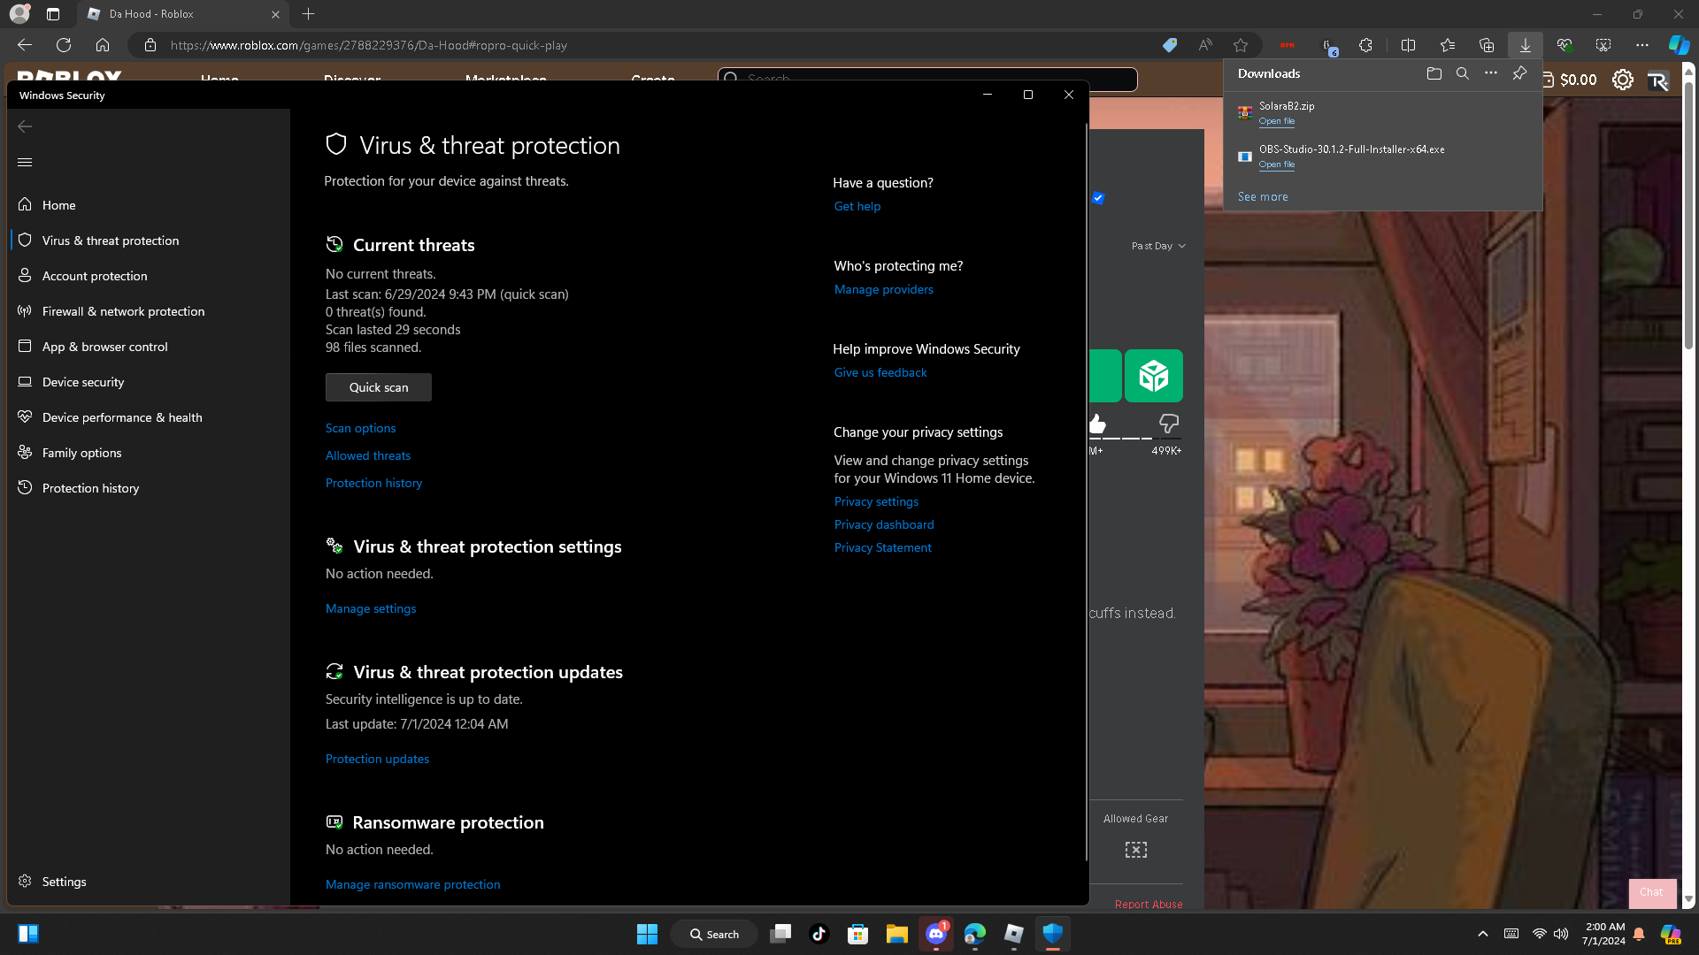Click Report Abuse link
Screen dimensions: 1699x955
(1149, 904)
